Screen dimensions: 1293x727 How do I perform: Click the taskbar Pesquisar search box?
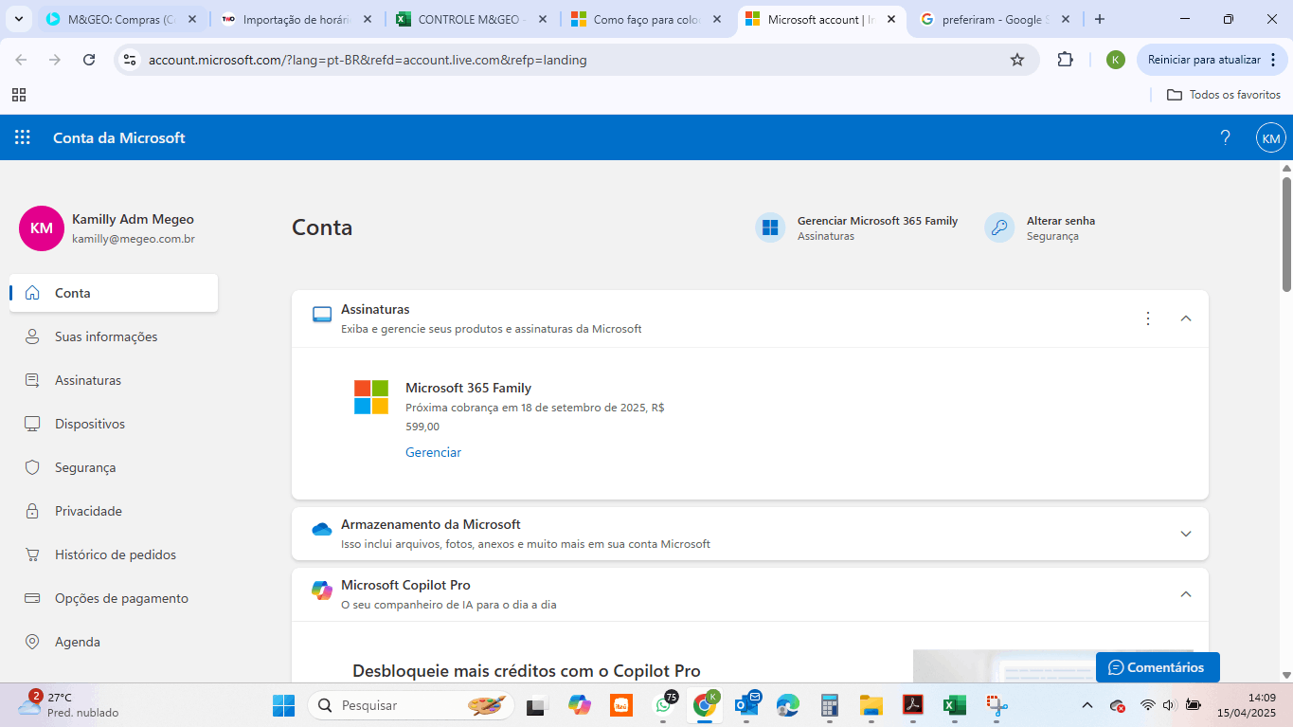[x=411, y=705]
